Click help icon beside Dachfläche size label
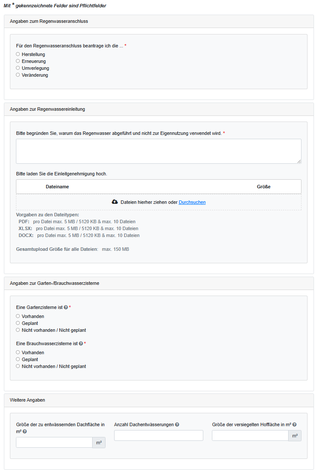This screenshot has width=317, height=471. tap(25, 431)
